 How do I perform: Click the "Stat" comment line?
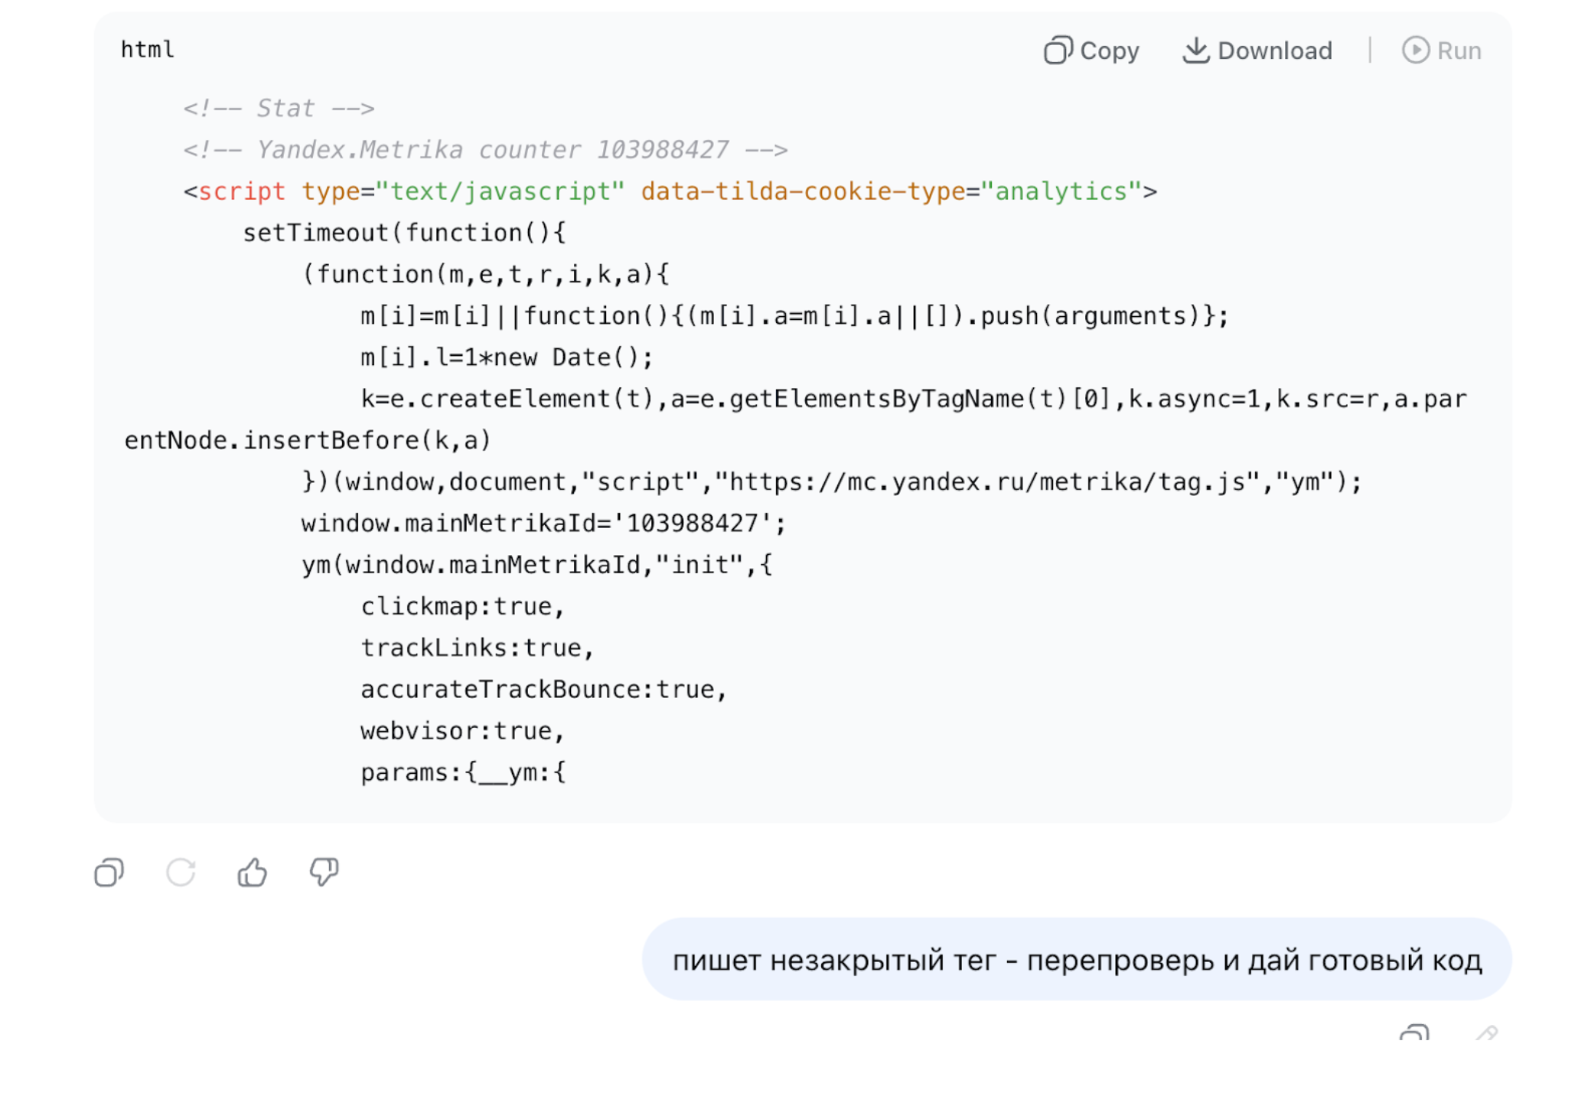(279, 109)
